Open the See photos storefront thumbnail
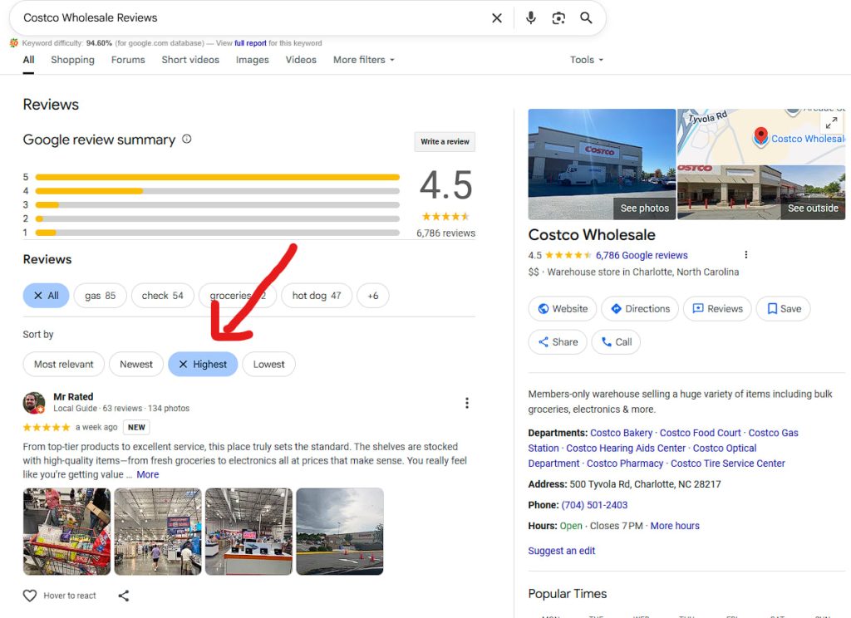The height and width of the screenshot is (618, 851). [602, 164]
